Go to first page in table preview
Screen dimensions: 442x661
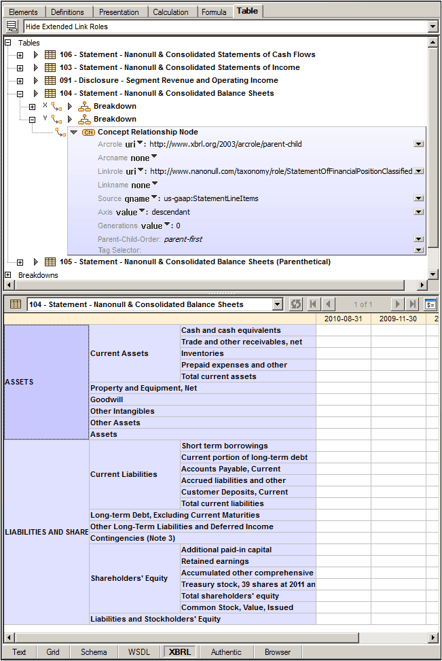tap(314, 304)
